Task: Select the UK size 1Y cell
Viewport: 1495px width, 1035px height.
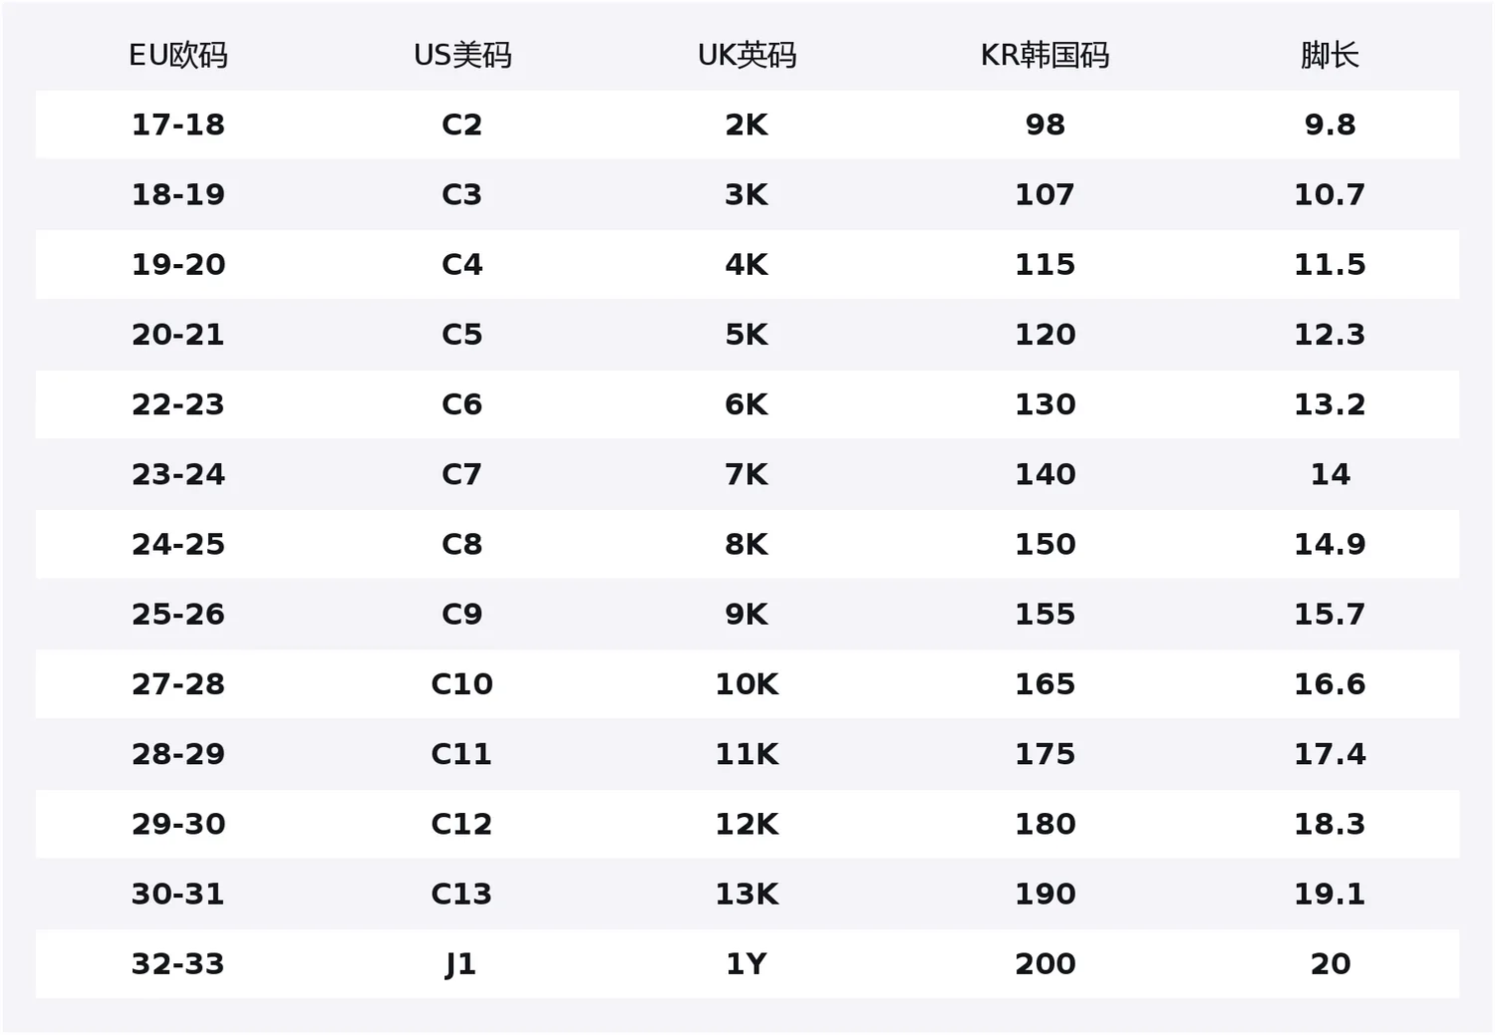Action: click(747, 963)
